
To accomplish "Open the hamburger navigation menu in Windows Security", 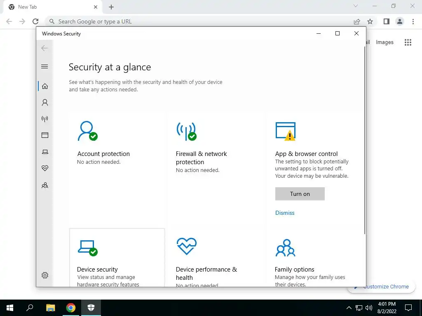I will pyautogui.click(x=45, y=66).
